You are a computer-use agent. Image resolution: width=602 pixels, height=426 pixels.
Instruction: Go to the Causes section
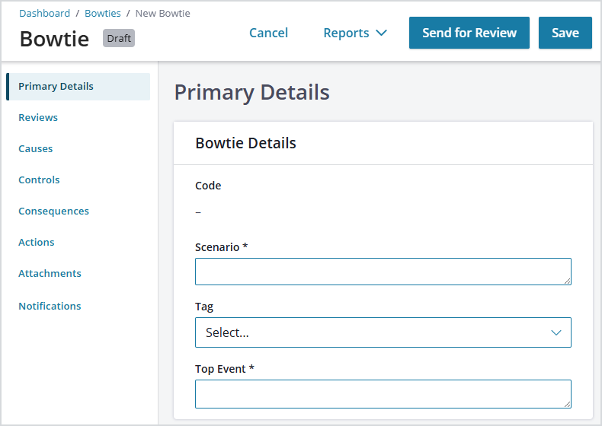click(35, 149)
